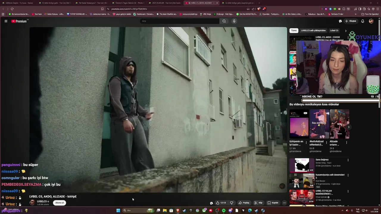Viewport: 381px width, 214px height.
Task: Open options for türkiyenin en iyi short
Action: (x=306, y=142)
